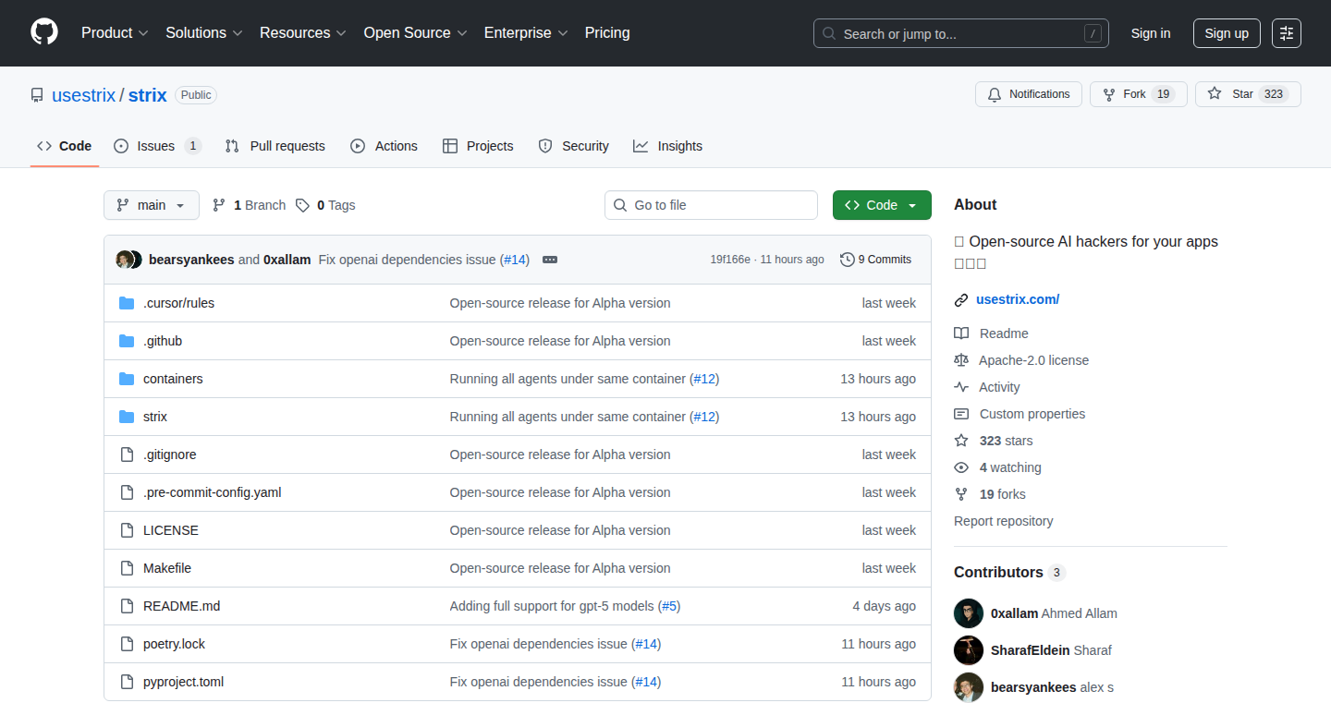Open the LICENSE file
Screen dimensions: 1331x703
171,530
